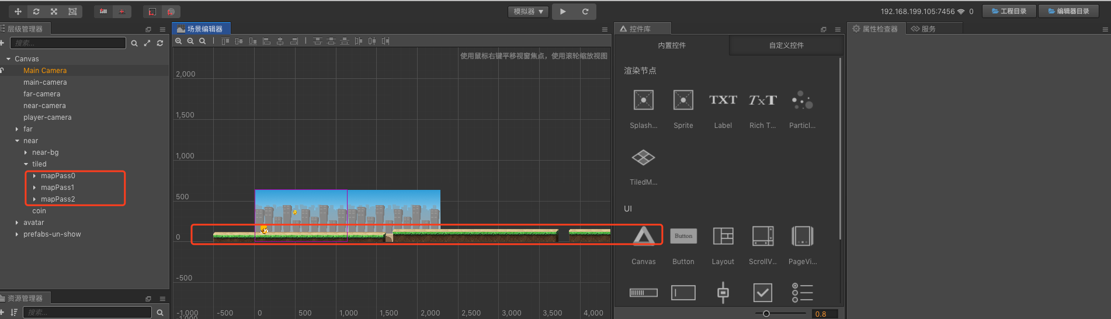Viewport: 1111px width, 319px height.
Task: Expand the mapPass2 node
Action: pos(34,199)
